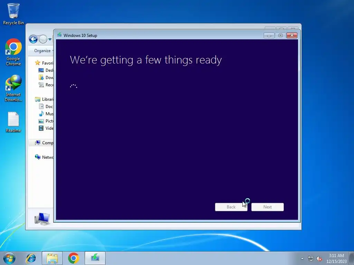Click the Back button in Windows 10 Setup
Screen dimensions: 354x265
pos(231,207)
